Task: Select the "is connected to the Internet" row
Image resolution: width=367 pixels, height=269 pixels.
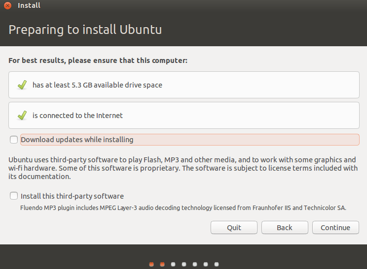Action: (x=183, y=116)
